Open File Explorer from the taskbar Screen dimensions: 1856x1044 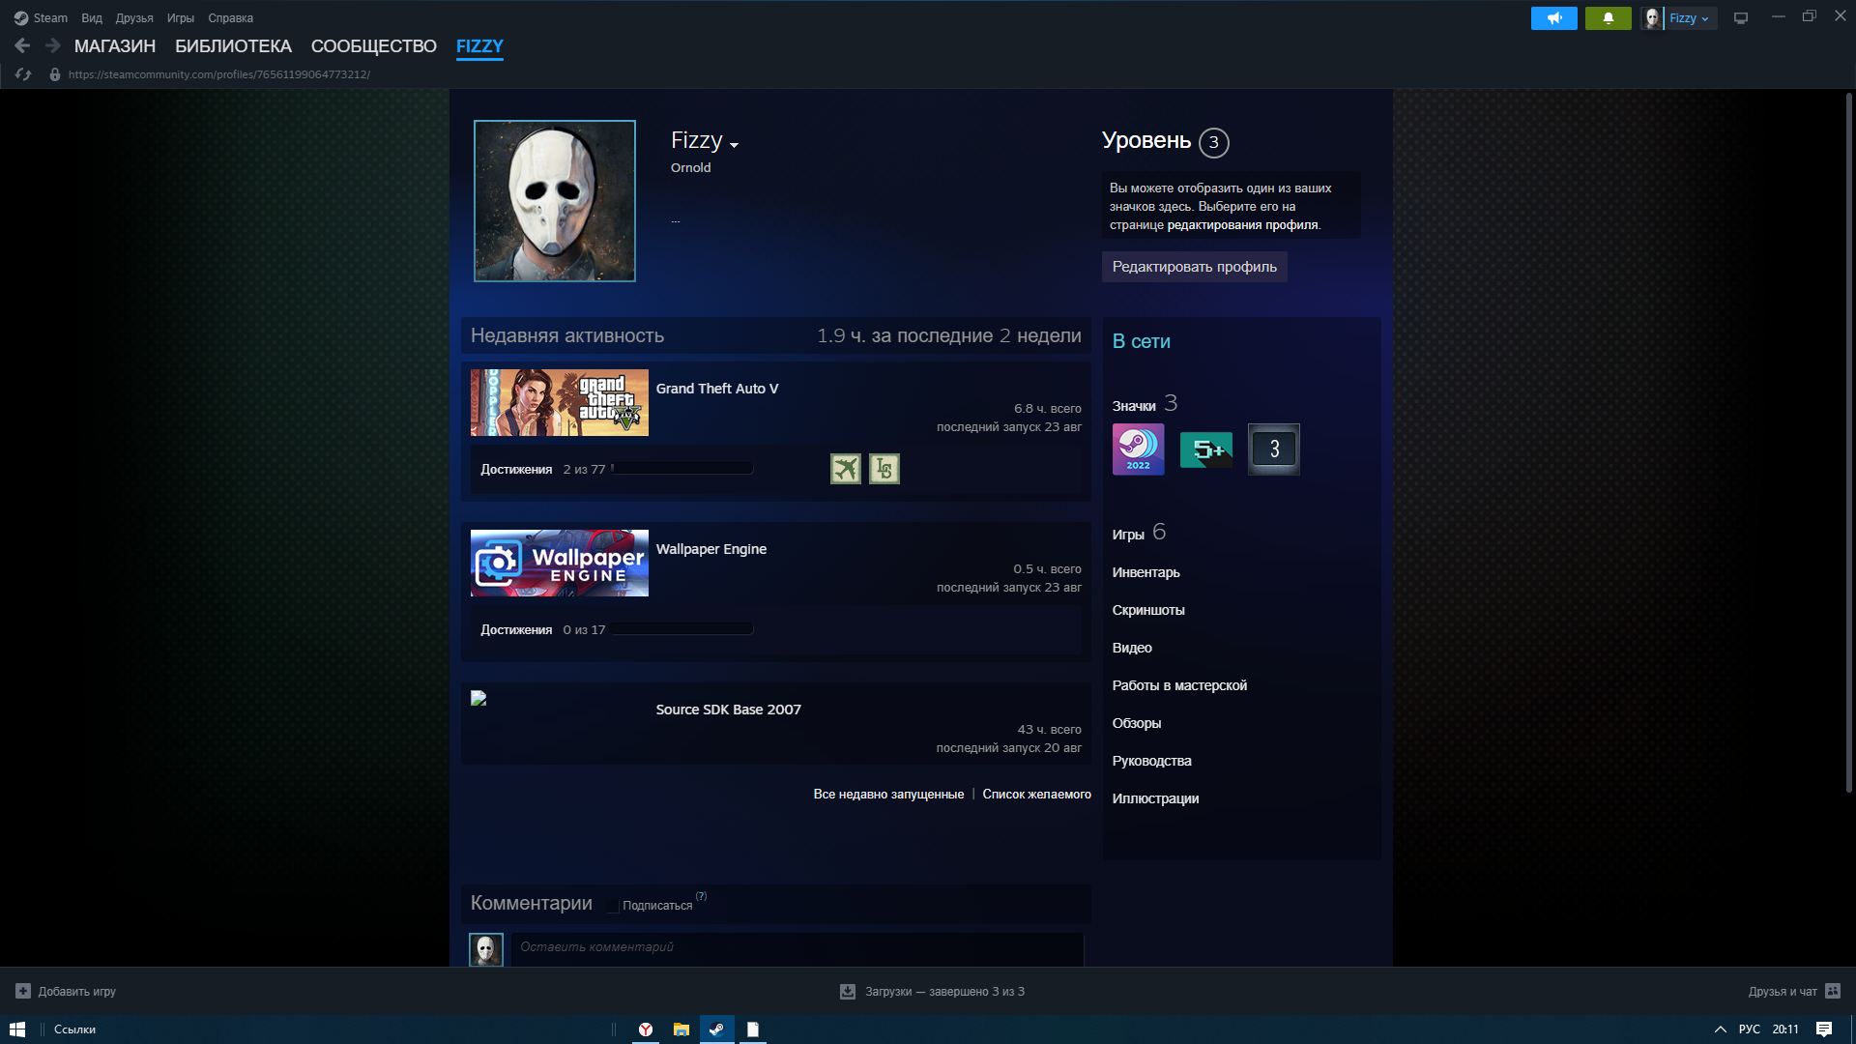681,1029
